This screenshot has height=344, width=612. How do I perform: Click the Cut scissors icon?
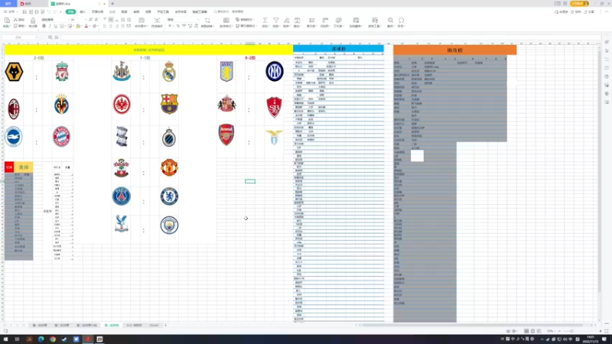click(x=16, y=20)
